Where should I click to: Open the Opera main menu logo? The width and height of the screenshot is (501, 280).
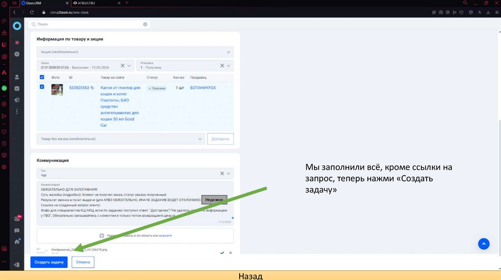4,4
